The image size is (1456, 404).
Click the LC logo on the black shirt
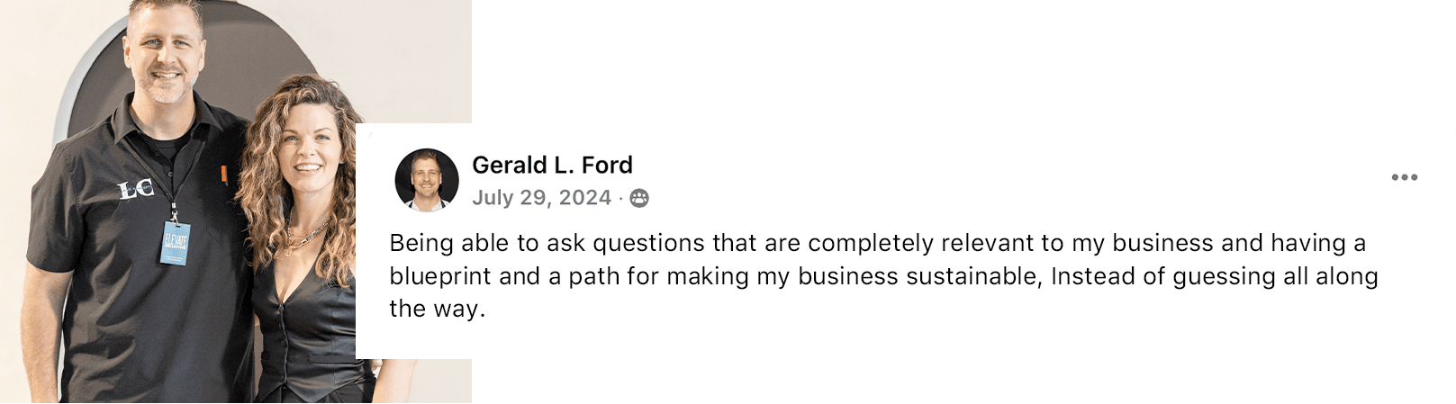click(x=136, y=189)
